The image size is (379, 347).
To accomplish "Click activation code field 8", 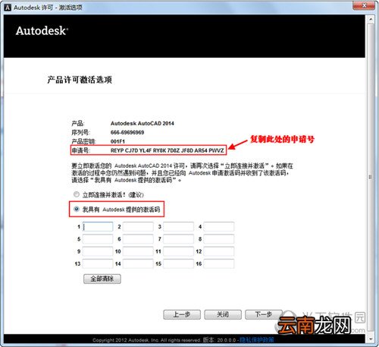I will [219, 239].
